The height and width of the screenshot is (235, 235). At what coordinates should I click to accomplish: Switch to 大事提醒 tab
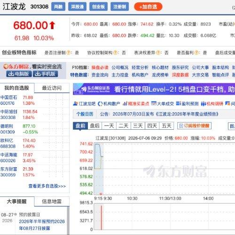(17, 201)
